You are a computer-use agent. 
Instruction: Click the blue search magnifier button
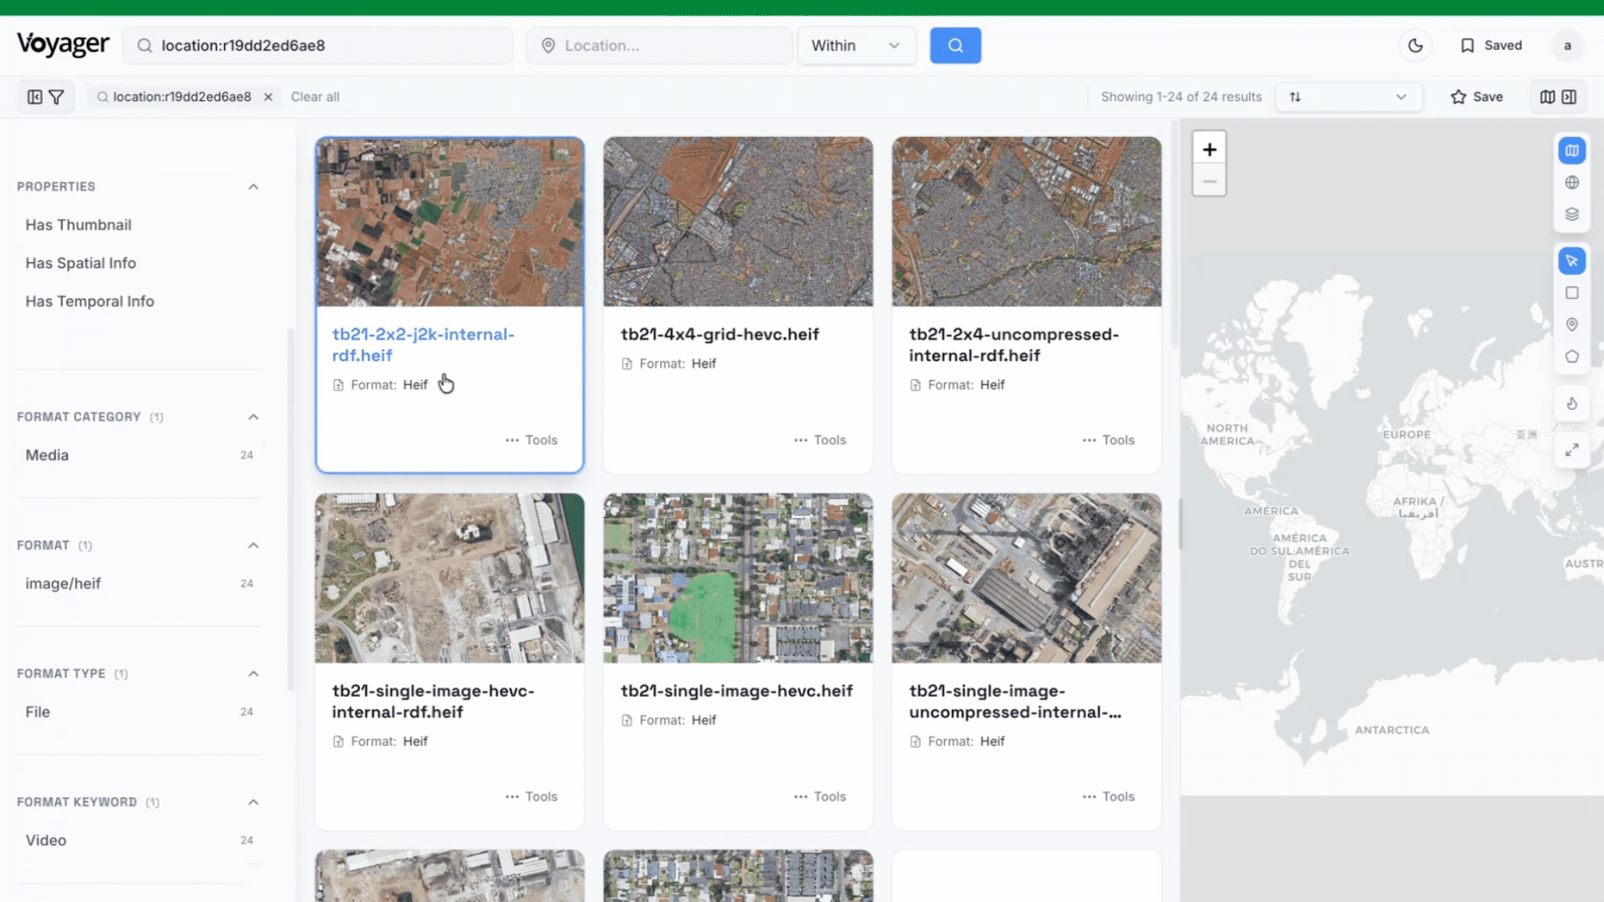pyautogui.click(x=955, y=45)
